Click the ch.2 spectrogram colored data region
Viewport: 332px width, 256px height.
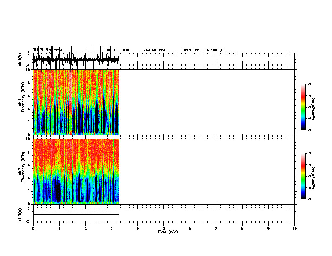pos(76,172)
